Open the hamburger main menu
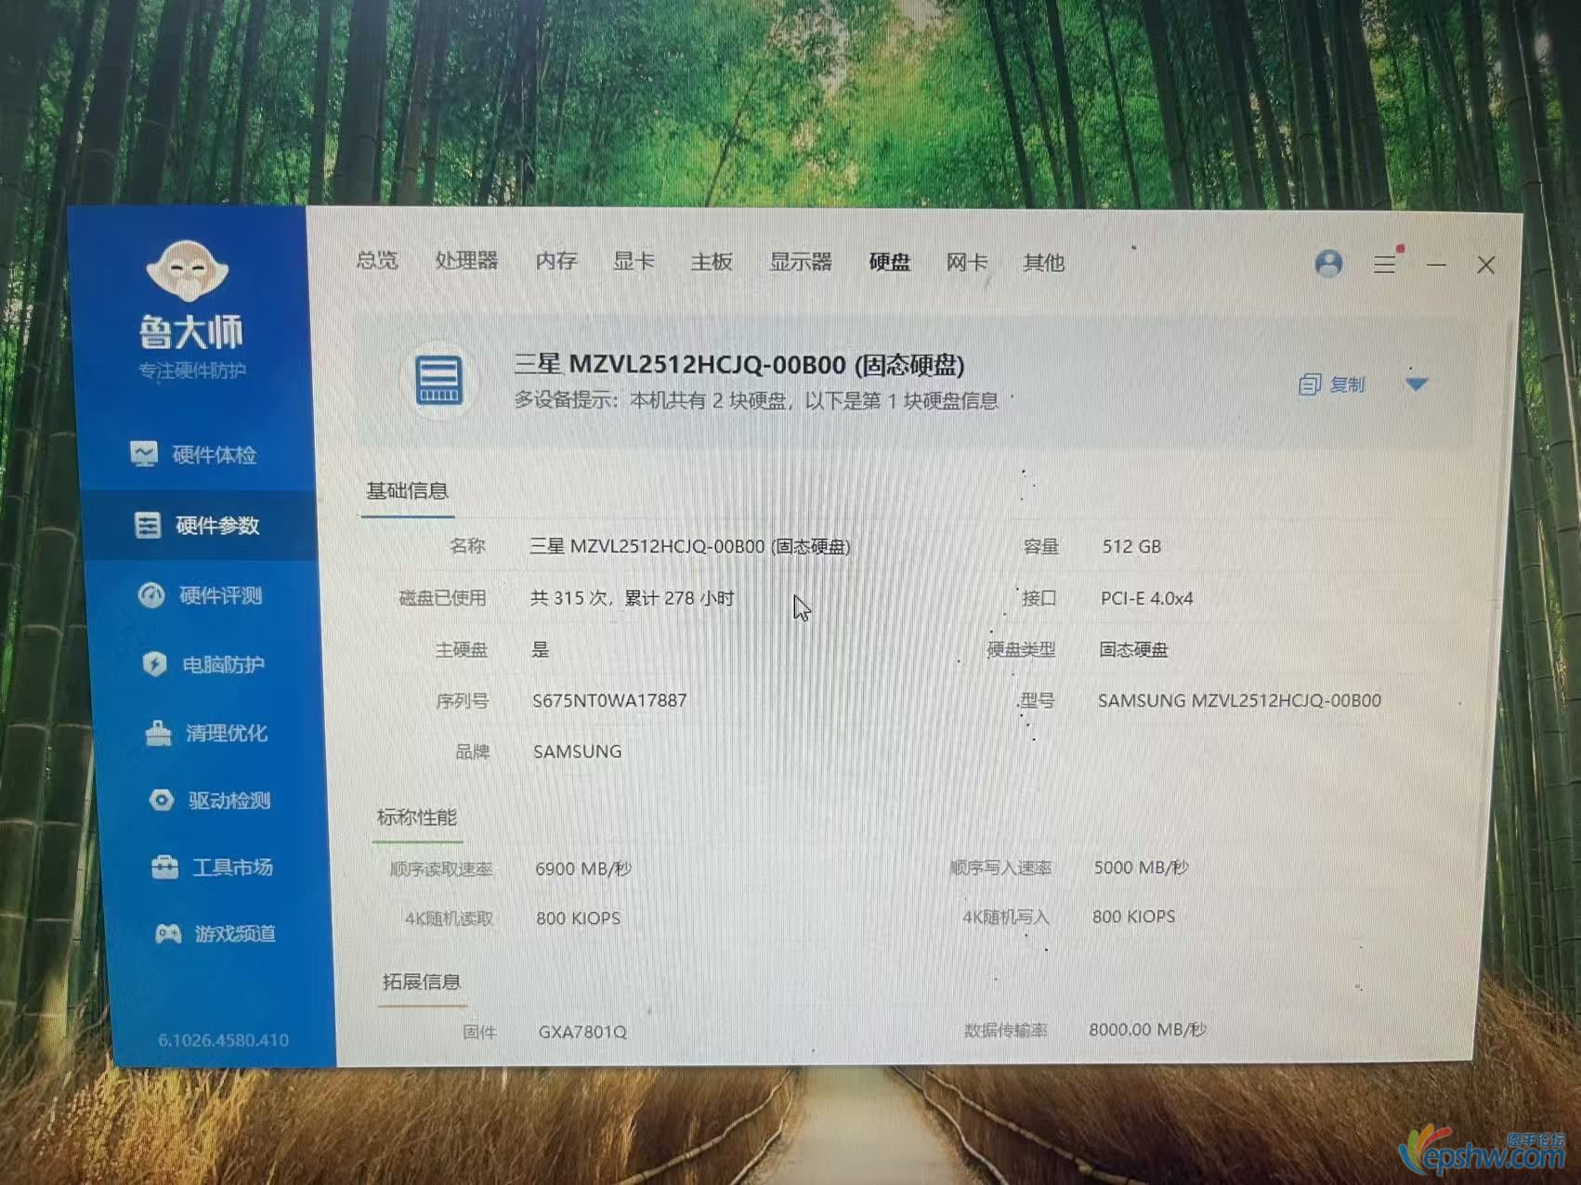The image size is (1581, 1185). click(1385, 265)
